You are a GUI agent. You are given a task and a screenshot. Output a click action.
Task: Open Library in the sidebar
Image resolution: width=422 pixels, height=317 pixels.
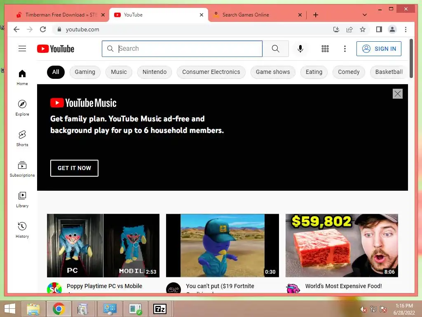point(22,199)
